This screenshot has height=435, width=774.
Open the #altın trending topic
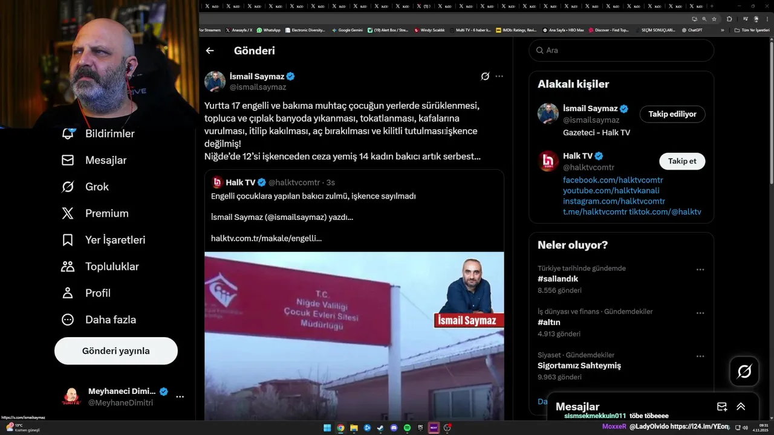click(x=549, y=323)
